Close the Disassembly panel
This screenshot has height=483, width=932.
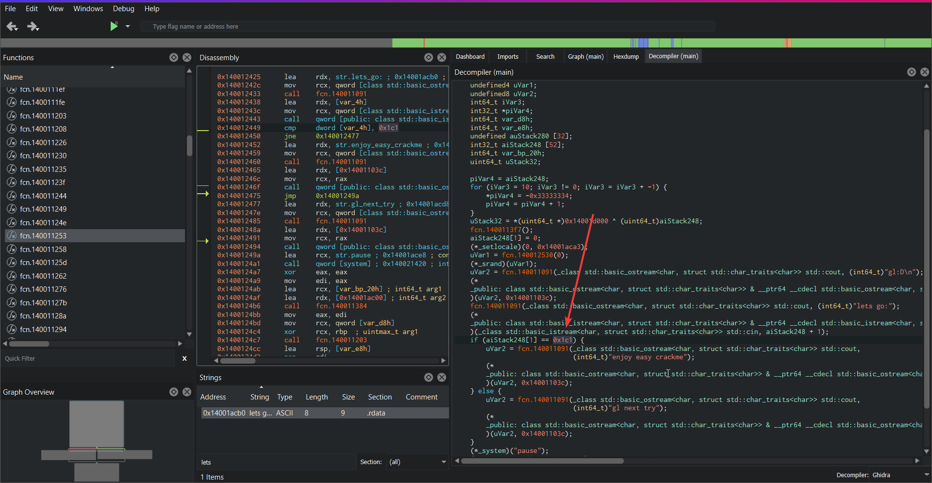coord(442,57)
